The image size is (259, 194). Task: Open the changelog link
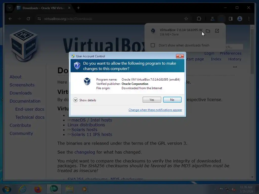(x=84, y=152)
